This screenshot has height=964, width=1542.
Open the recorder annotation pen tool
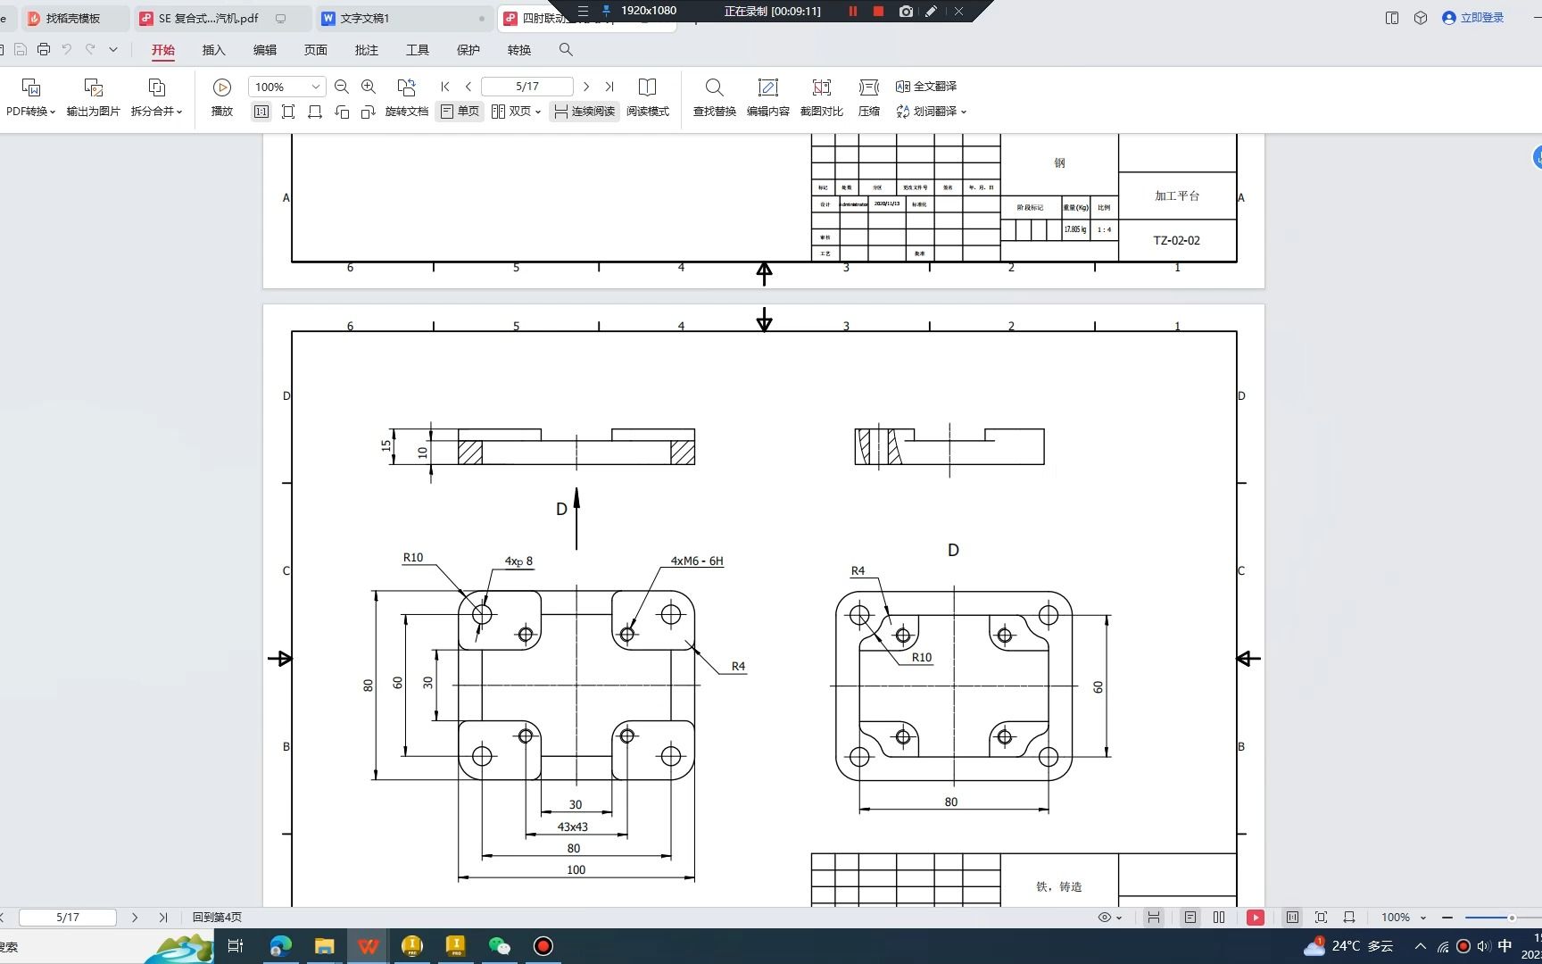932,11
